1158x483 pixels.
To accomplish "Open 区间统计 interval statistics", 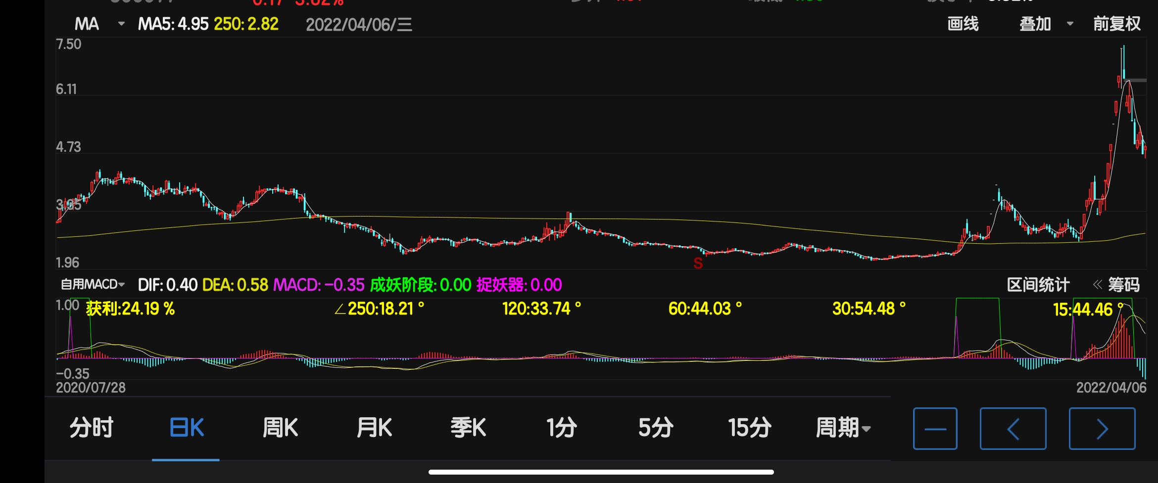I will click(1038, 285).
